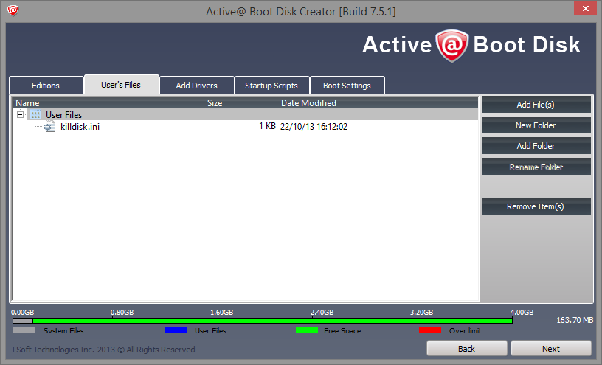Click the Add Folder button
The width and height of the screenshot is (602, 365).
click(x=536, y=146)
